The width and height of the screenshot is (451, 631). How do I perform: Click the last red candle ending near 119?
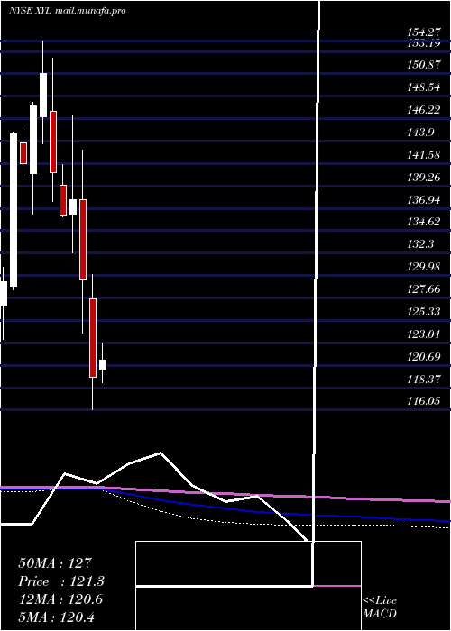click(93, 338)
